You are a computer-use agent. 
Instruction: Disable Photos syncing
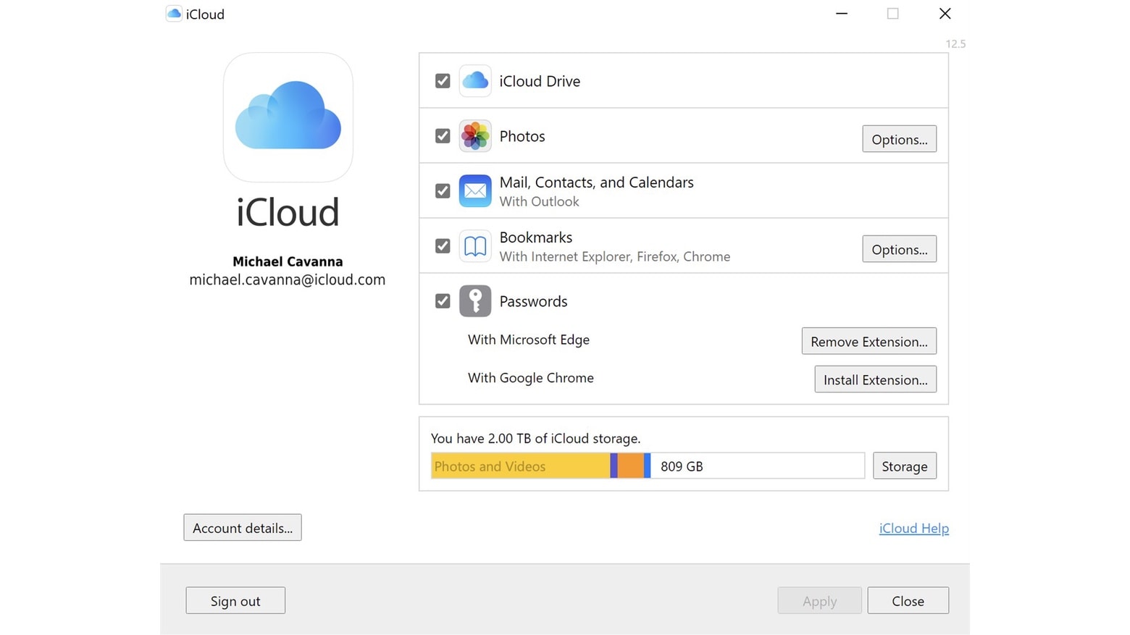pyautogui.click(x=442, y=136)
